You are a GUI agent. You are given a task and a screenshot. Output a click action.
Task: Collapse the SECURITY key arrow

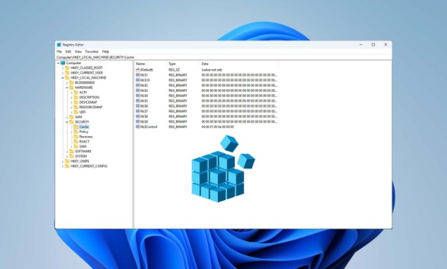[x=67, y=122]
